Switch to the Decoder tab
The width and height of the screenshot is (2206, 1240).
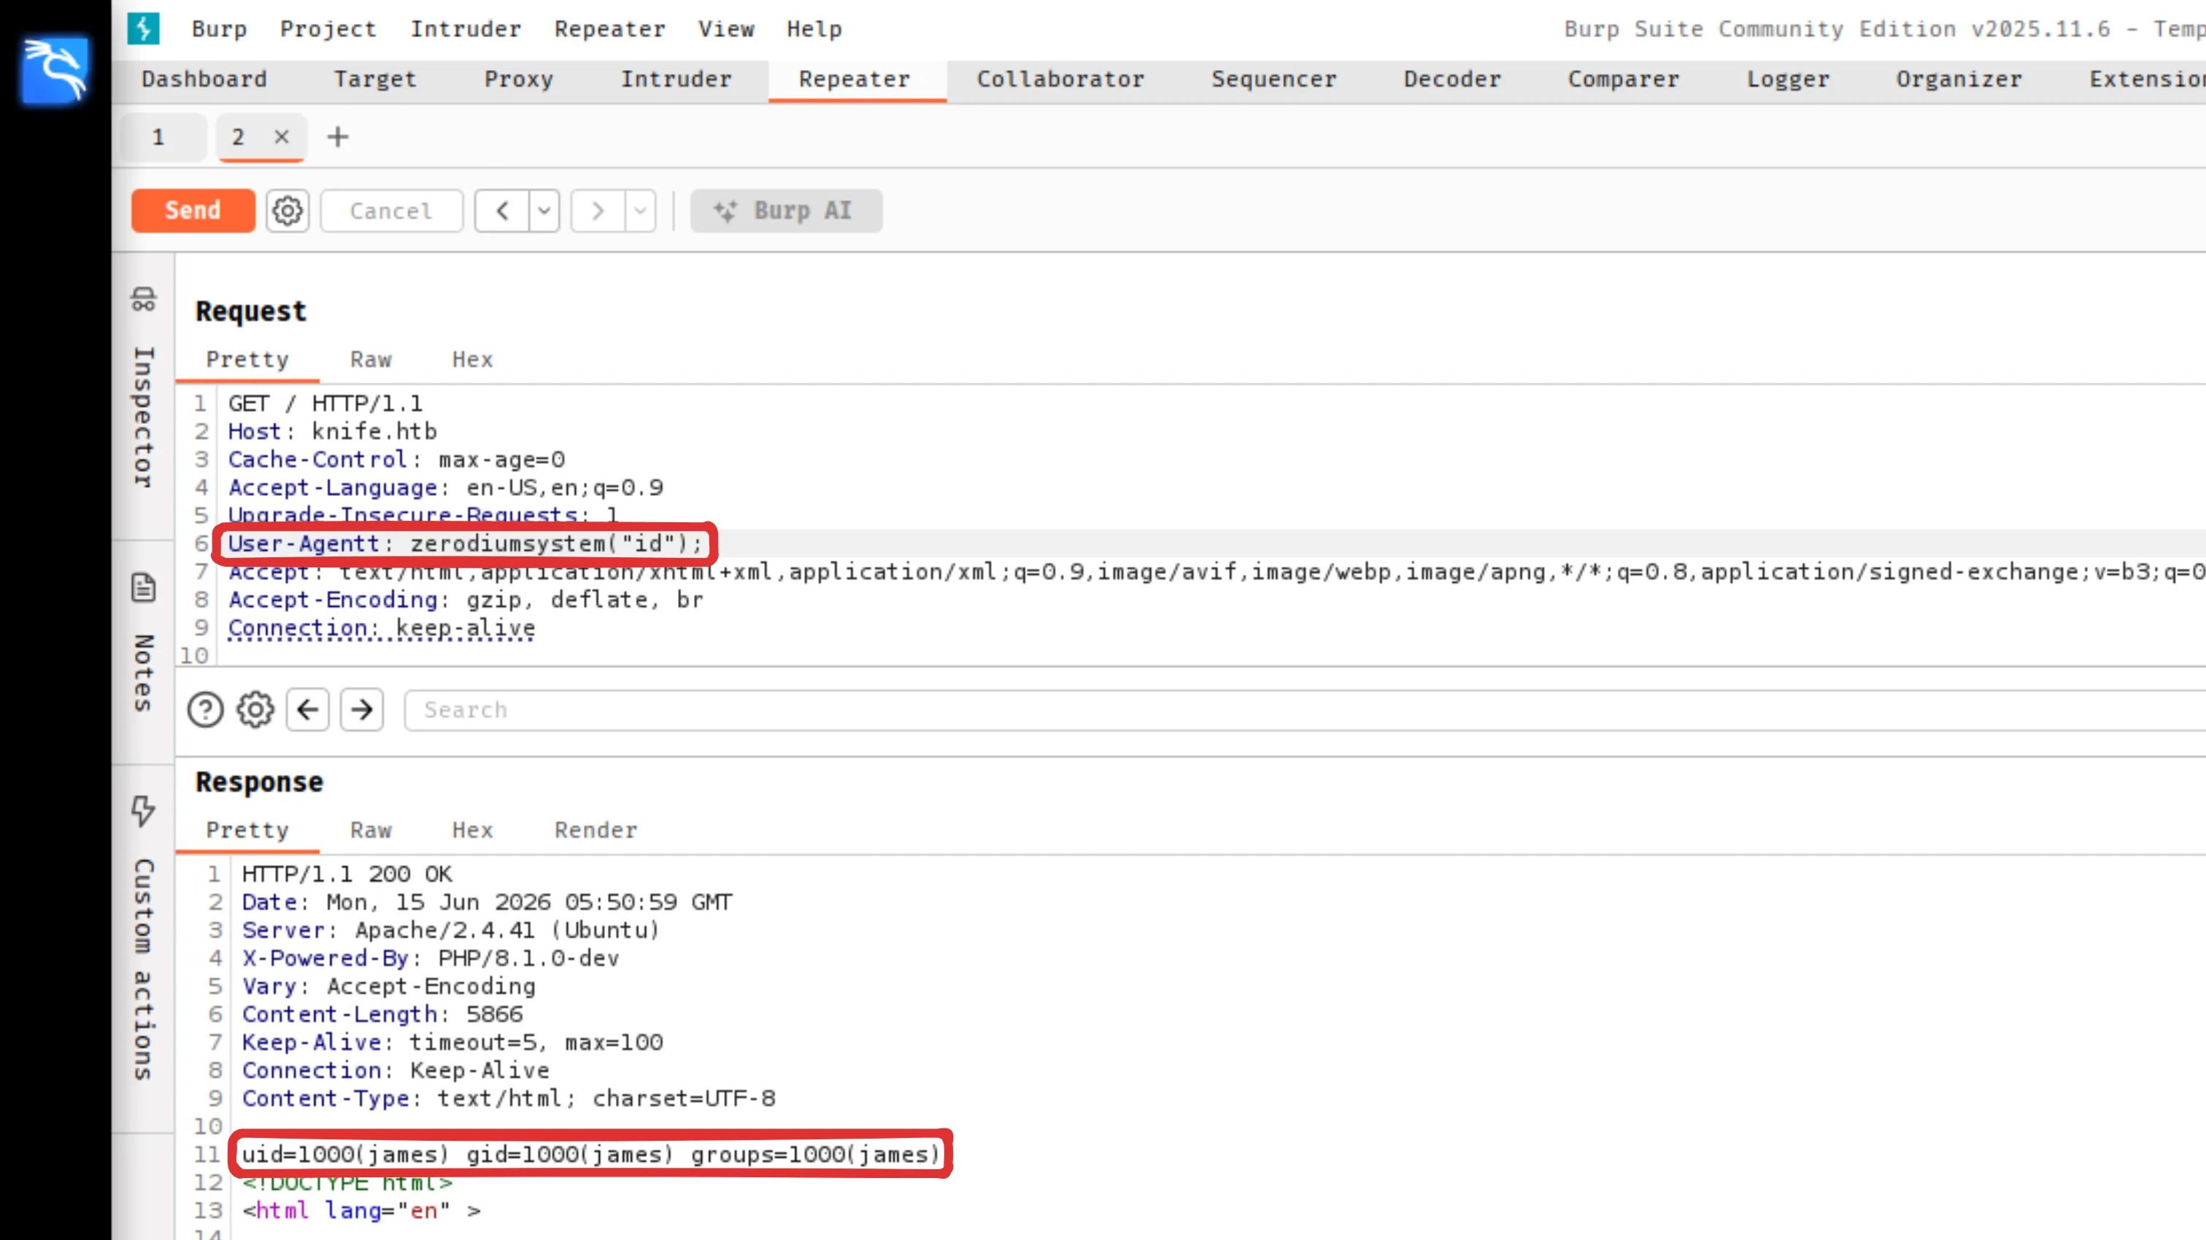(1451, 80)
